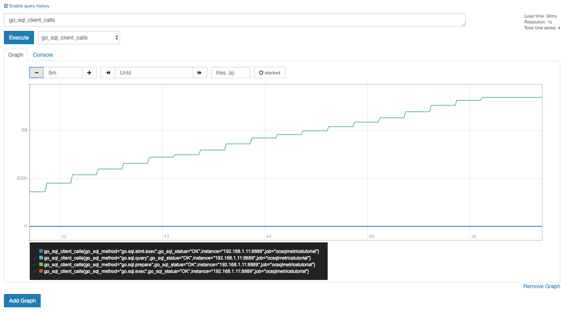565x312 pixels.
Task: Click the Add Graph button
Action: coord(22,301)
